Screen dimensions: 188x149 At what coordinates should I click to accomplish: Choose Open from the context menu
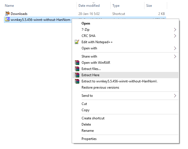click(x=86, y=23)
